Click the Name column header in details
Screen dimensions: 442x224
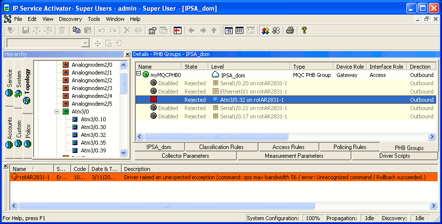point(159,67)
